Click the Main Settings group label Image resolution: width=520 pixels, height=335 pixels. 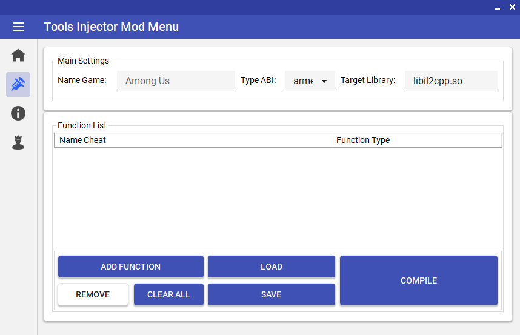coord(83,61)
